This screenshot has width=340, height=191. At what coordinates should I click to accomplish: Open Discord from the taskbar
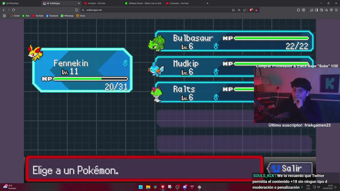pyautogui.click(x=185, y=187)
